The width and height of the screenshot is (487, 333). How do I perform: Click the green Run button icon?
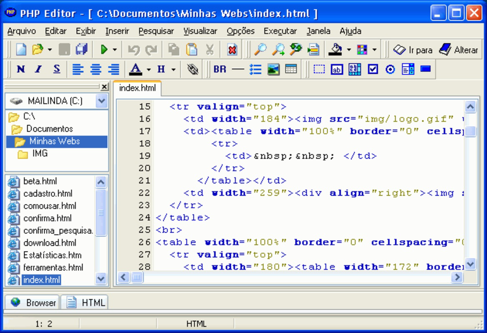104,50
